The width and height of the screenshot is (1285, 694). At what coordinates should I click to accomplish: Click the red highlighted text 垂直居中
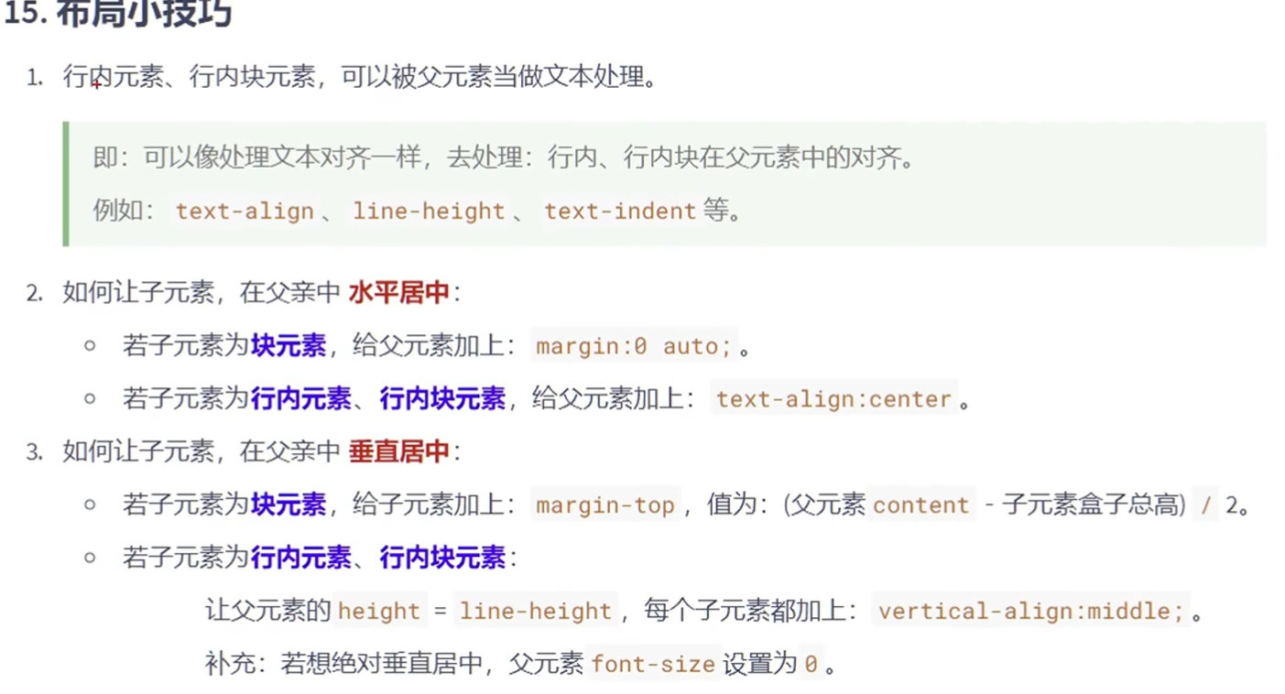coord(397,451)
